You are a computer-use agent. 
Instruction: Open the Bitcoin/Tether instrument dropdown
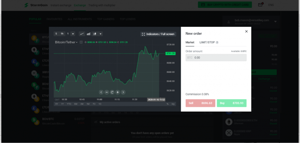coord(66,42)
